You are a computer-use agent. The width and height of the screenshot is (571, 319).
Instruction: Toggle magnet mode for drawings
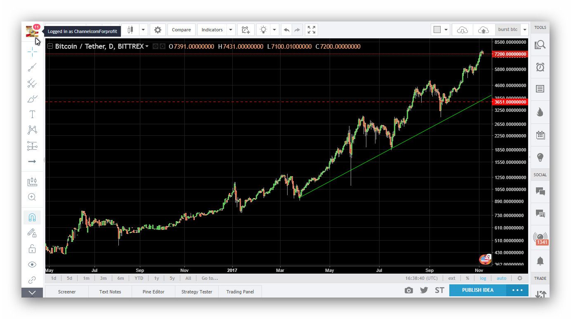point(32,217)
